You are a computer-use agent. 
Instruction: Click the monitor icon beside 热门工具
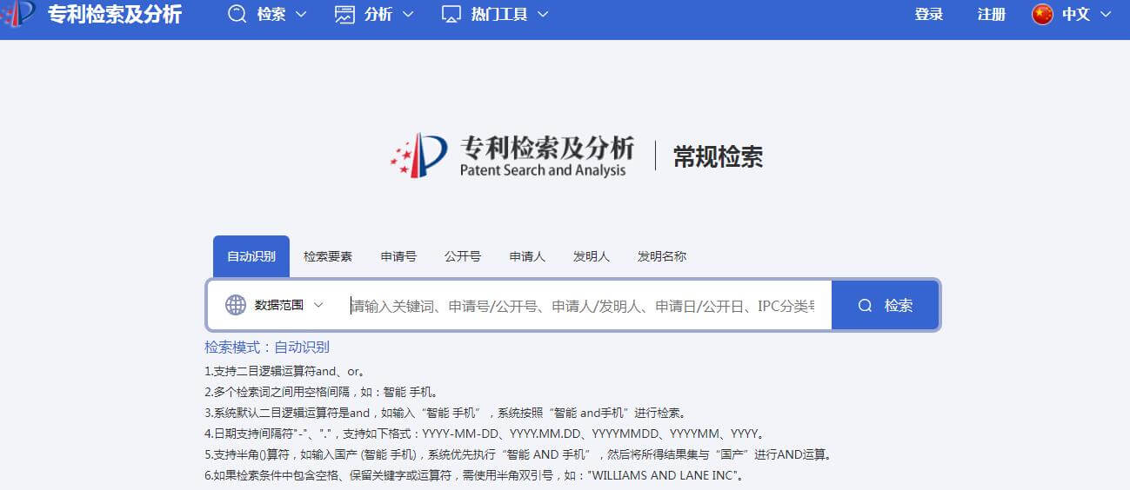pyautogui.click(x=451, y=14)
